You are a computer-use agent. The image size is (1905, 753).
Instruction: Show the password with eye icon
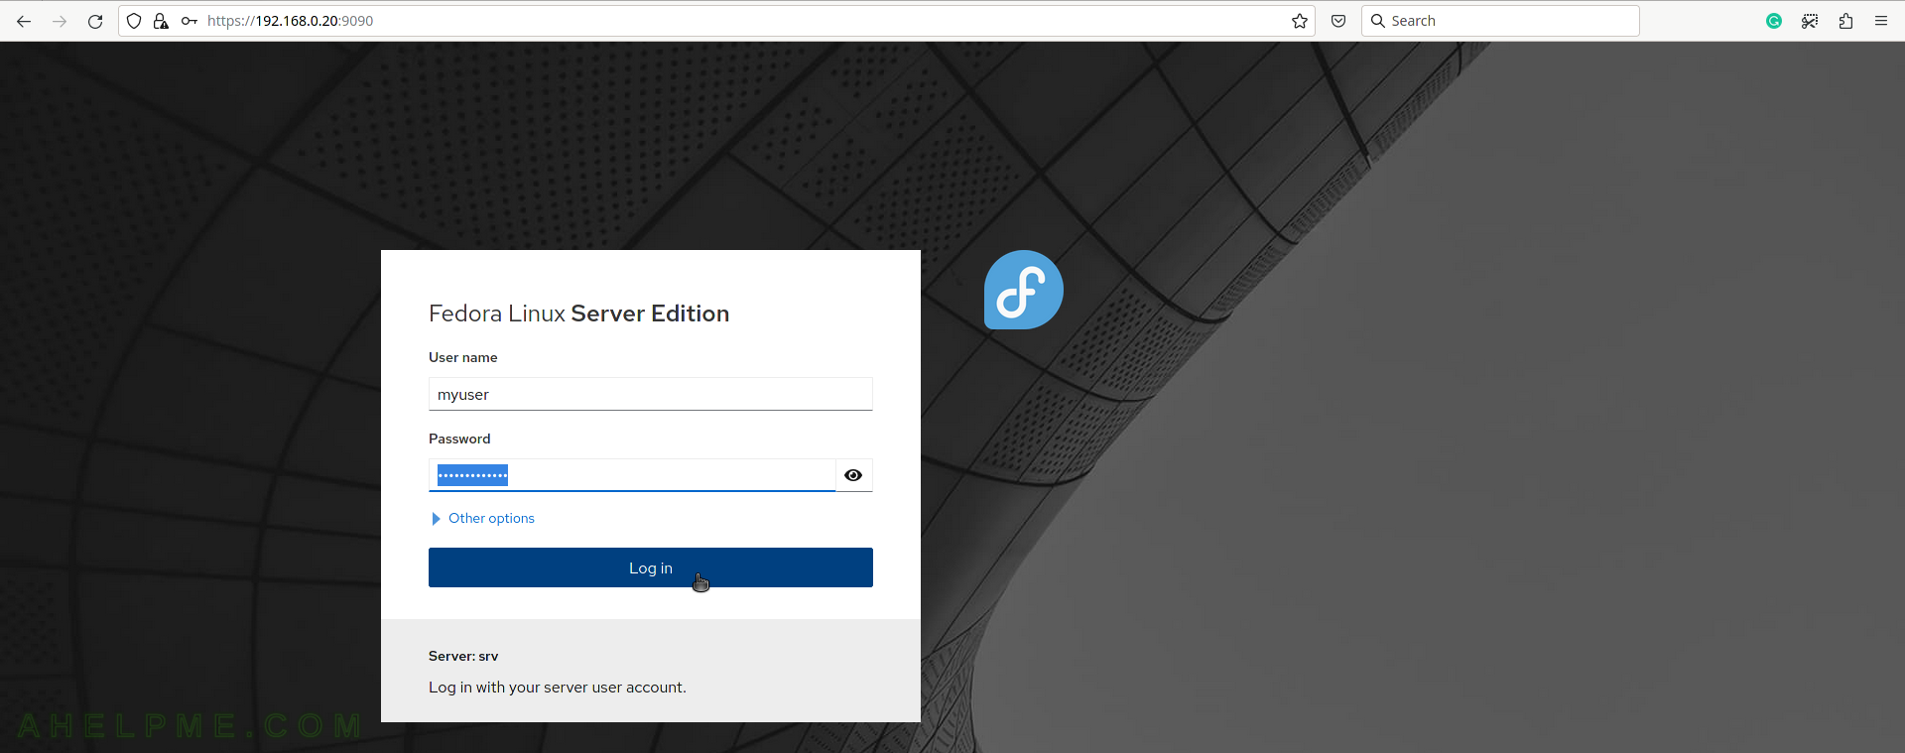point(853,475)
